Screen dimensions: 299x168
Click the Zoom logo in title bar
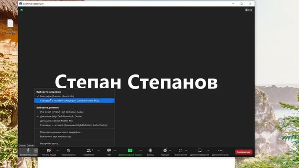[x=21, y=4]
